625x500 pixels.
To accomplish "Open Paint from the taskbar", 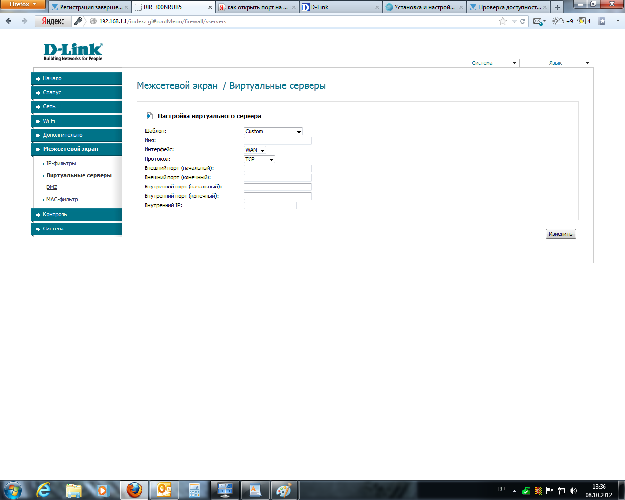I will (284, 490).
